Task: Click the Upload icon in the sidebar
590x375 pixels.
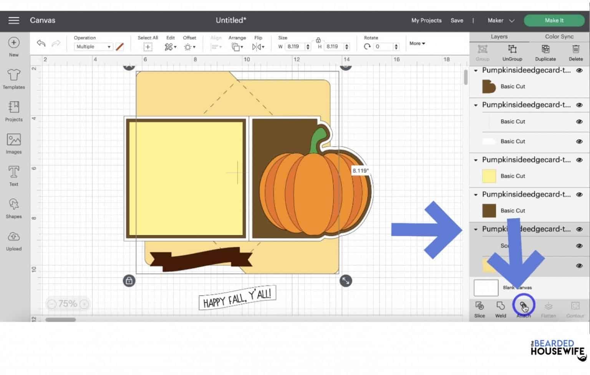Action: (x=13, y=241)
